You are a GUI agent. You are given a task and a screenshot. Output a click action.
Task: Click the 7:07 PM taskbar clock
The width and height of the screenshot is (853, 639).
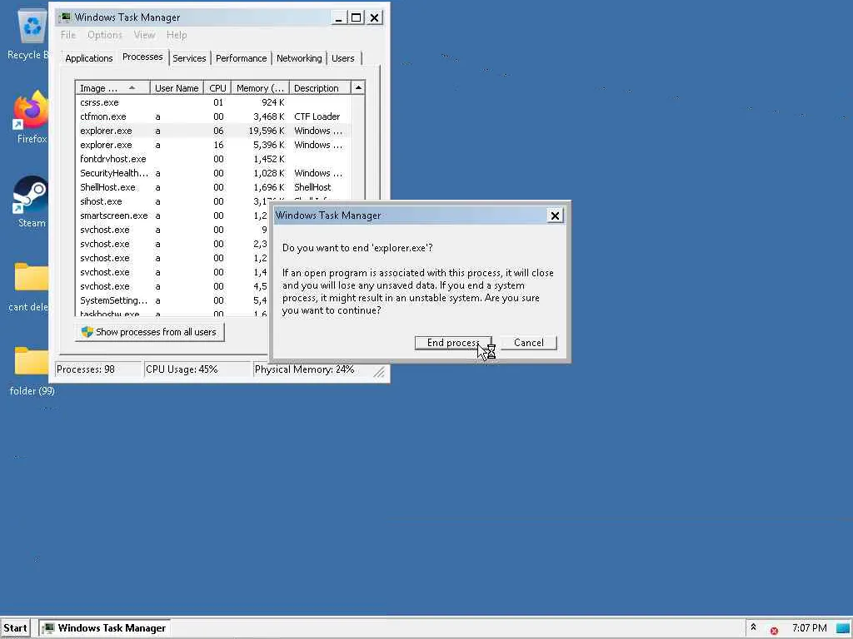point(809,628)
